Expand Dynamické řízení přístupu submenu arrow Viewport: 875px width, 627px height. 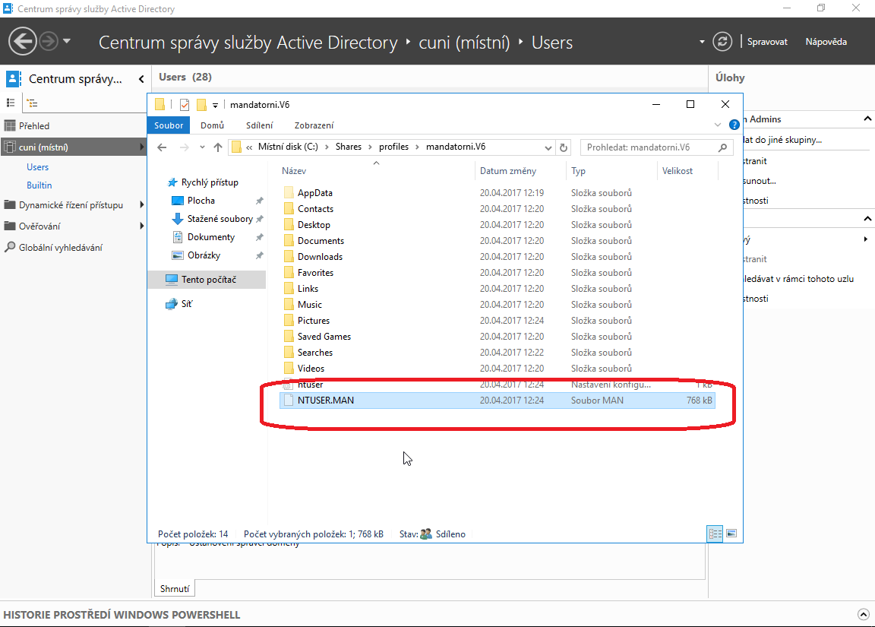point(142,205)
